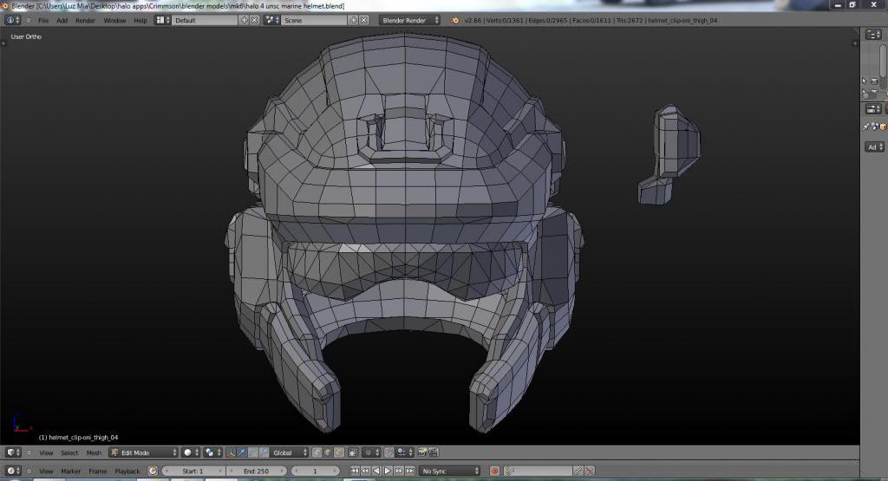The height and width of the screenshot is (481, 888).
Task: Open the 3D viewport View menu
Action: pyautogui.click(x=46, y=452)
